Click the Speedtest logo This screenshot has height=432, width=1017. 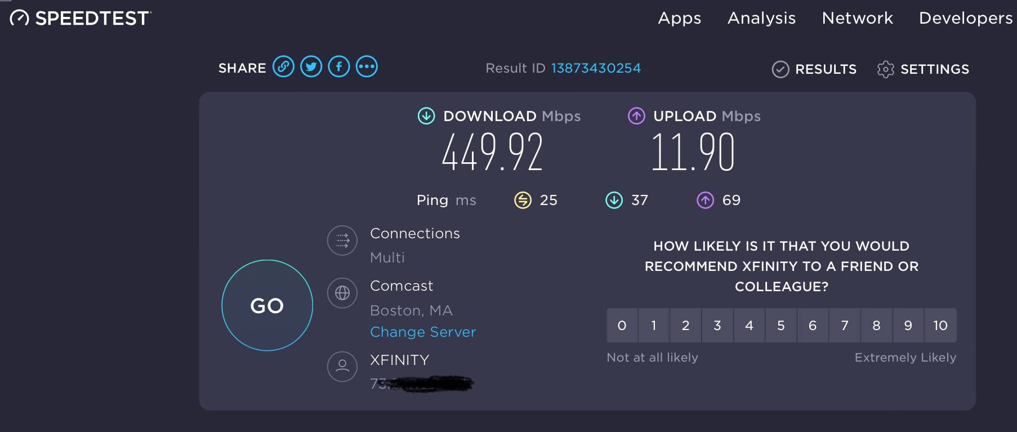tap(79, 17)
